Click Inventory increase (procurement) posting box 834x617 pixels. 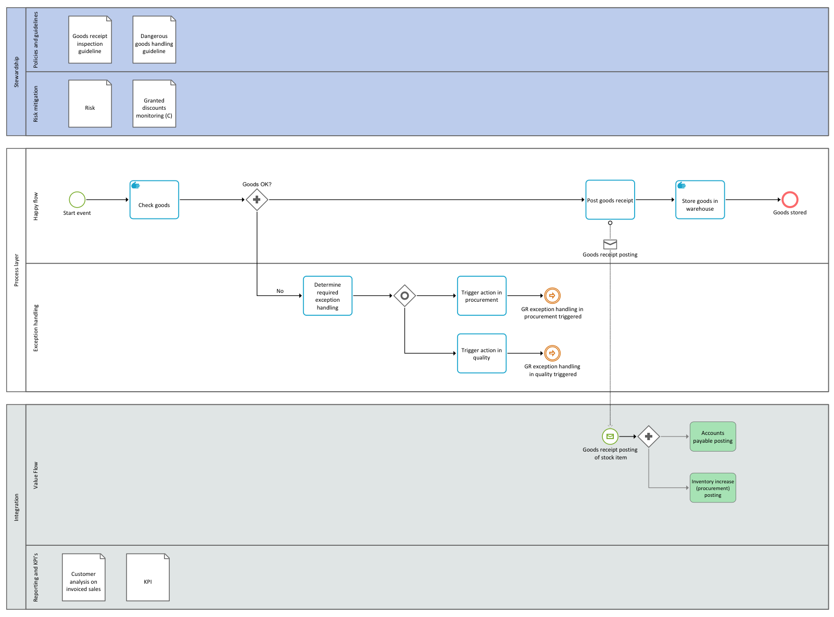(713, 488)
